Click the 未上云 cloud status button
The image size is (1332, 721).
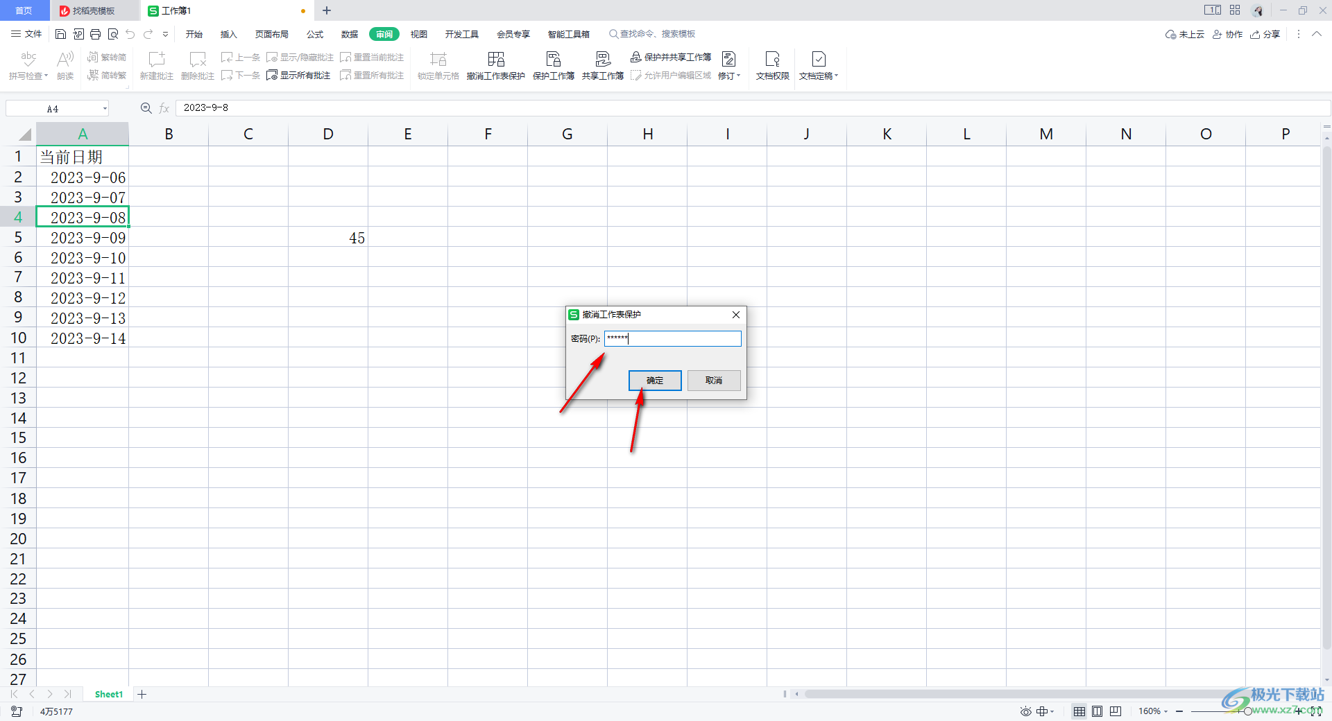tap(1185, 34)
